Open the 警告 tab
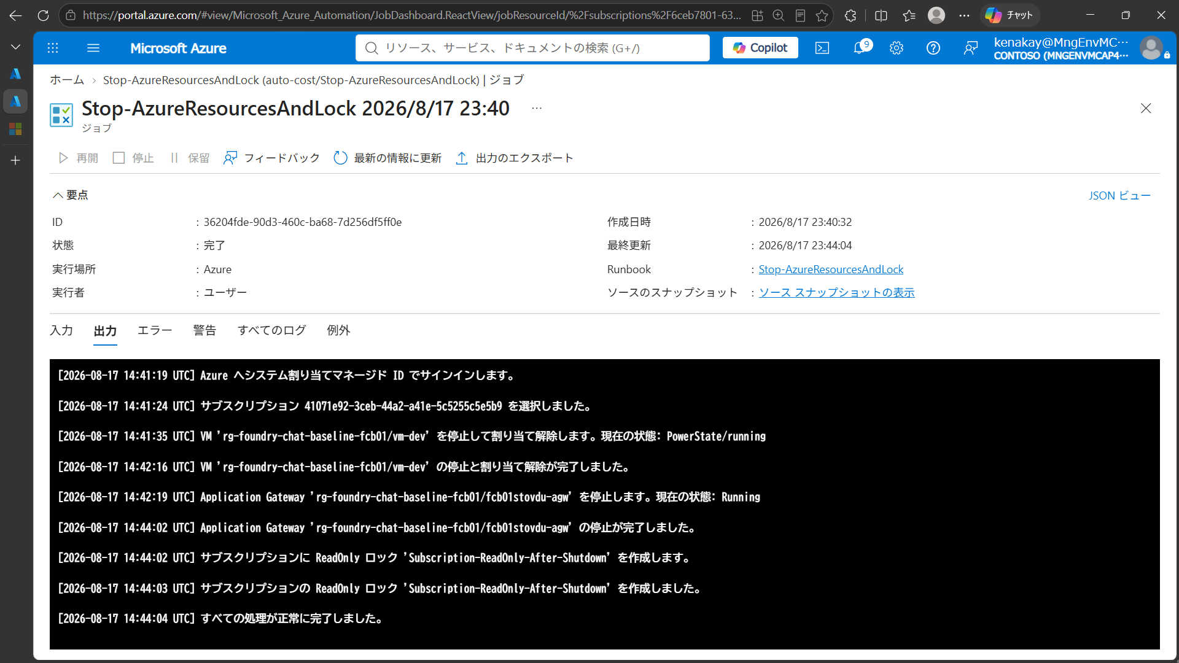 (x=204, y=330)
